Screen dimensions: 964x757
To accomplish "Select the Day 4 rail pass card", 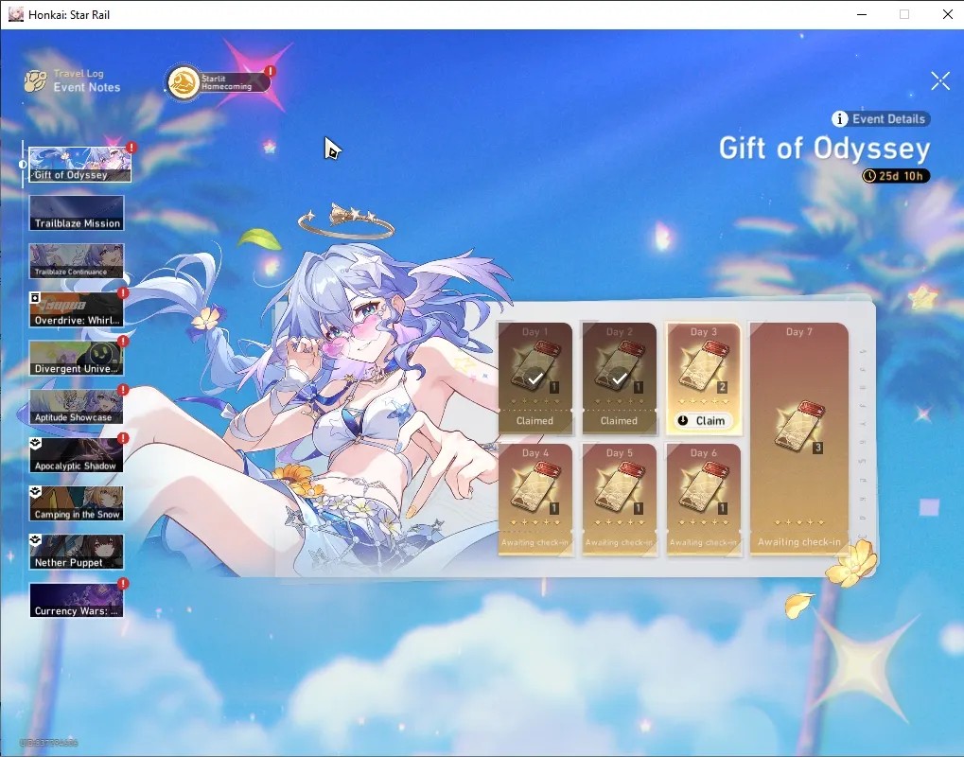I will click(535, 500).
